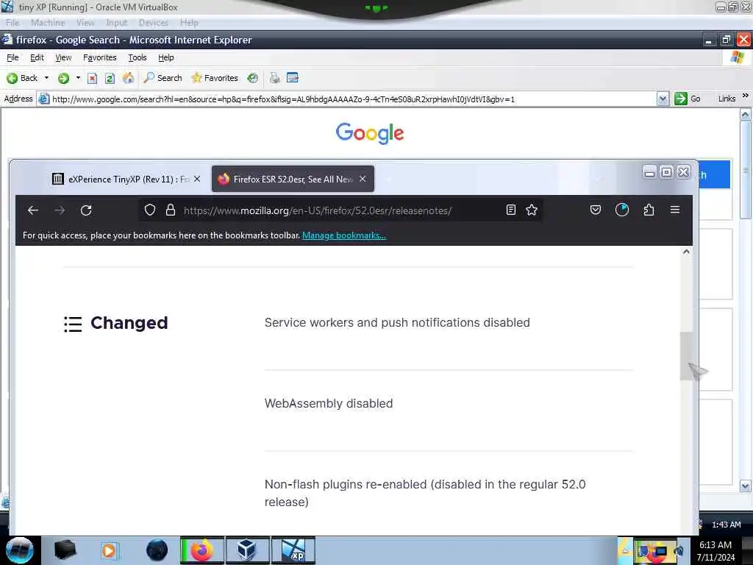Save page to Pocket icon

click(x=596, y=210)
